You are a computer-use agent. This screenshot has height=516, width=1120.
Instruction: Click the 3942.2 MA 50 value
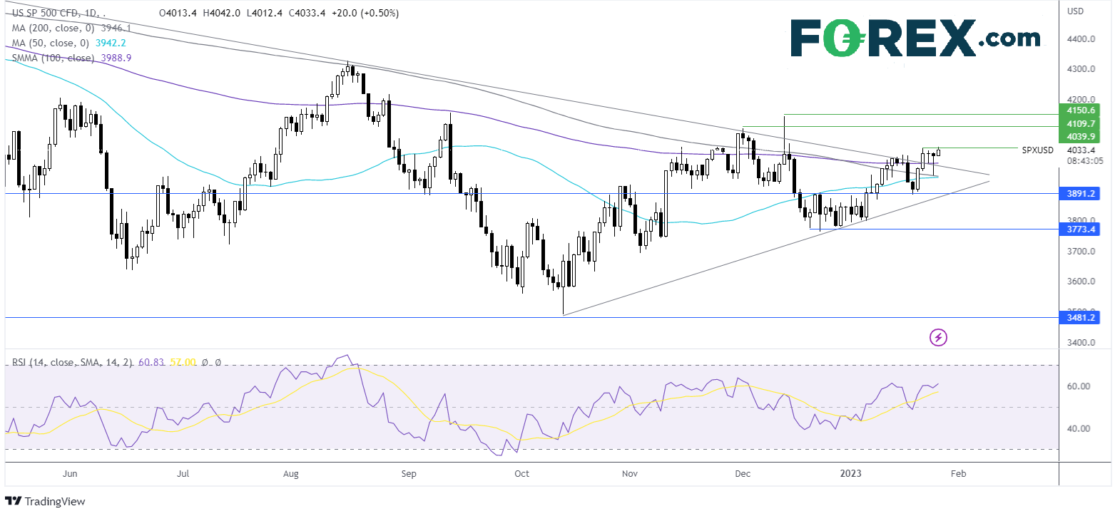111,43
